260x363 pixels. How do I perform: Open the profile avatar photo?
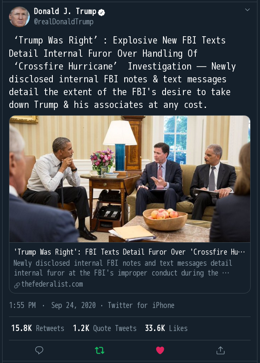(19, 17)
